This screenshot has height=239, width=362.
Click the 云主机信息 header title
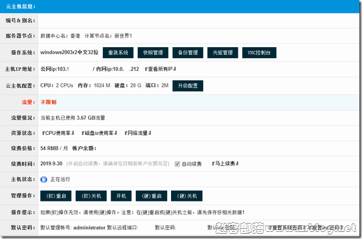click(21, 6)
